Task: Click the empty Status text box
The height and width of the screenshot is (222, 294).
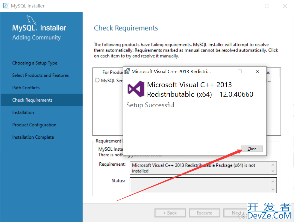Action: click(203, 185)
